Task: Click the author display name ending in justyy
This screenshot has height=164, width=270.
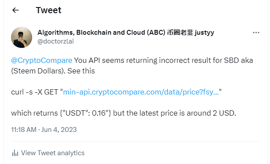Action: (x=126, y=33)
